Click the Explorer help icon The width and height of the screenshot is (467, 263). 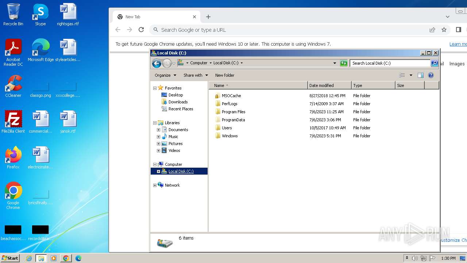[x=431, y=75]
